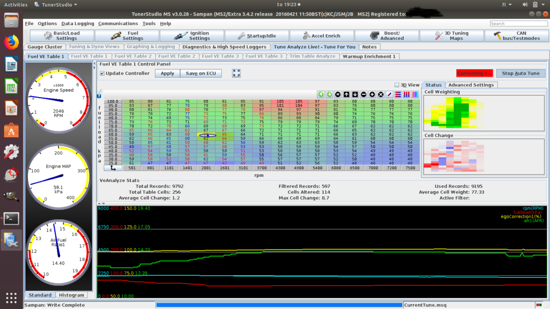Switch to the Advanced Settings tab
The image size is (550, 309).
[x=471, y=85]
